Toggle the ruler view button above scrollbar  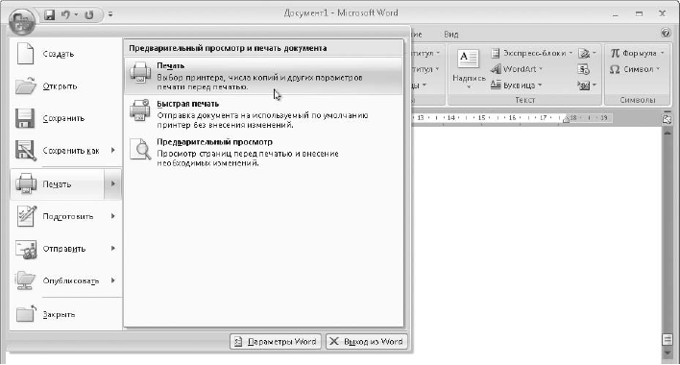pos(667,120)
